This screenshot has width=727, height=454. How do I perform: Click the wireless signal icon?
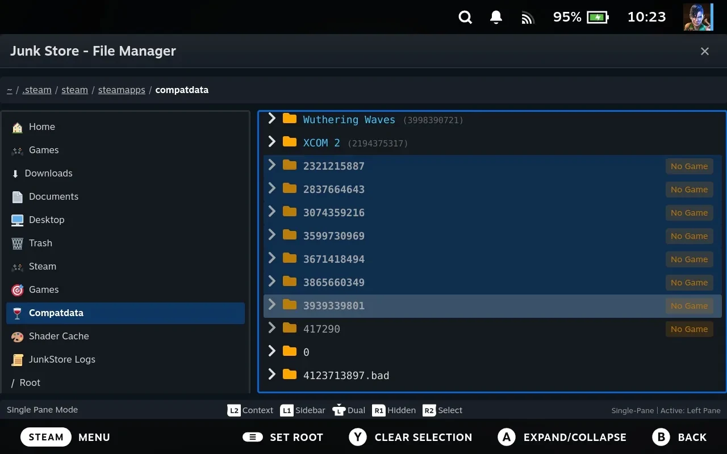tap(528, 19)
